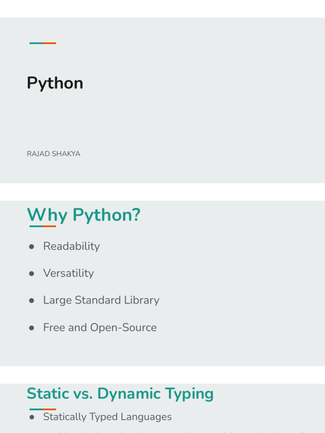Click the "Statically Typed Languages" bullet text
The height and width of the screenshot is (433, 325).
click(107, 417)
